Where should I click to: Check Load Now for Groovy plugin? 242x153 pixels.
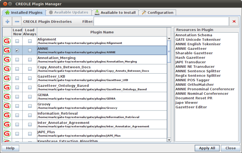(17, 106)
